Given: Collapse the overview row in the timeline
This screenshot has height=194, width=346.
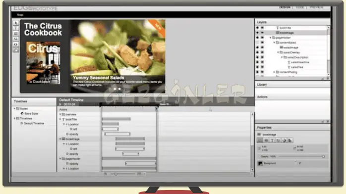Looking at the screenshot, I should pos(60,114).
